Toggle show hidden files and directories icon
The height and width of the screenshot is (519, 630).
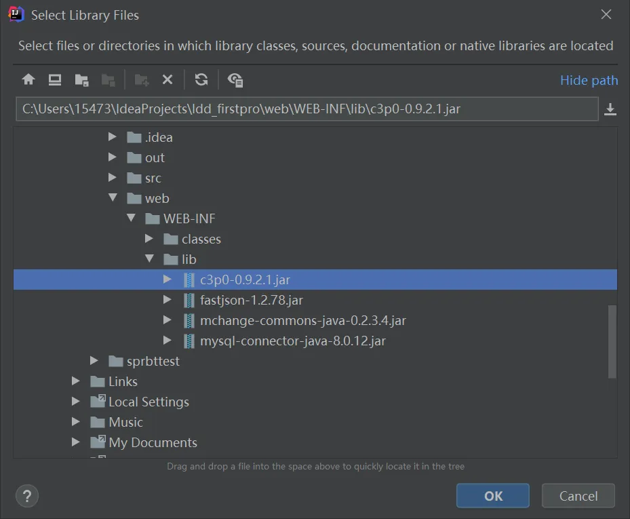(235, 80)
